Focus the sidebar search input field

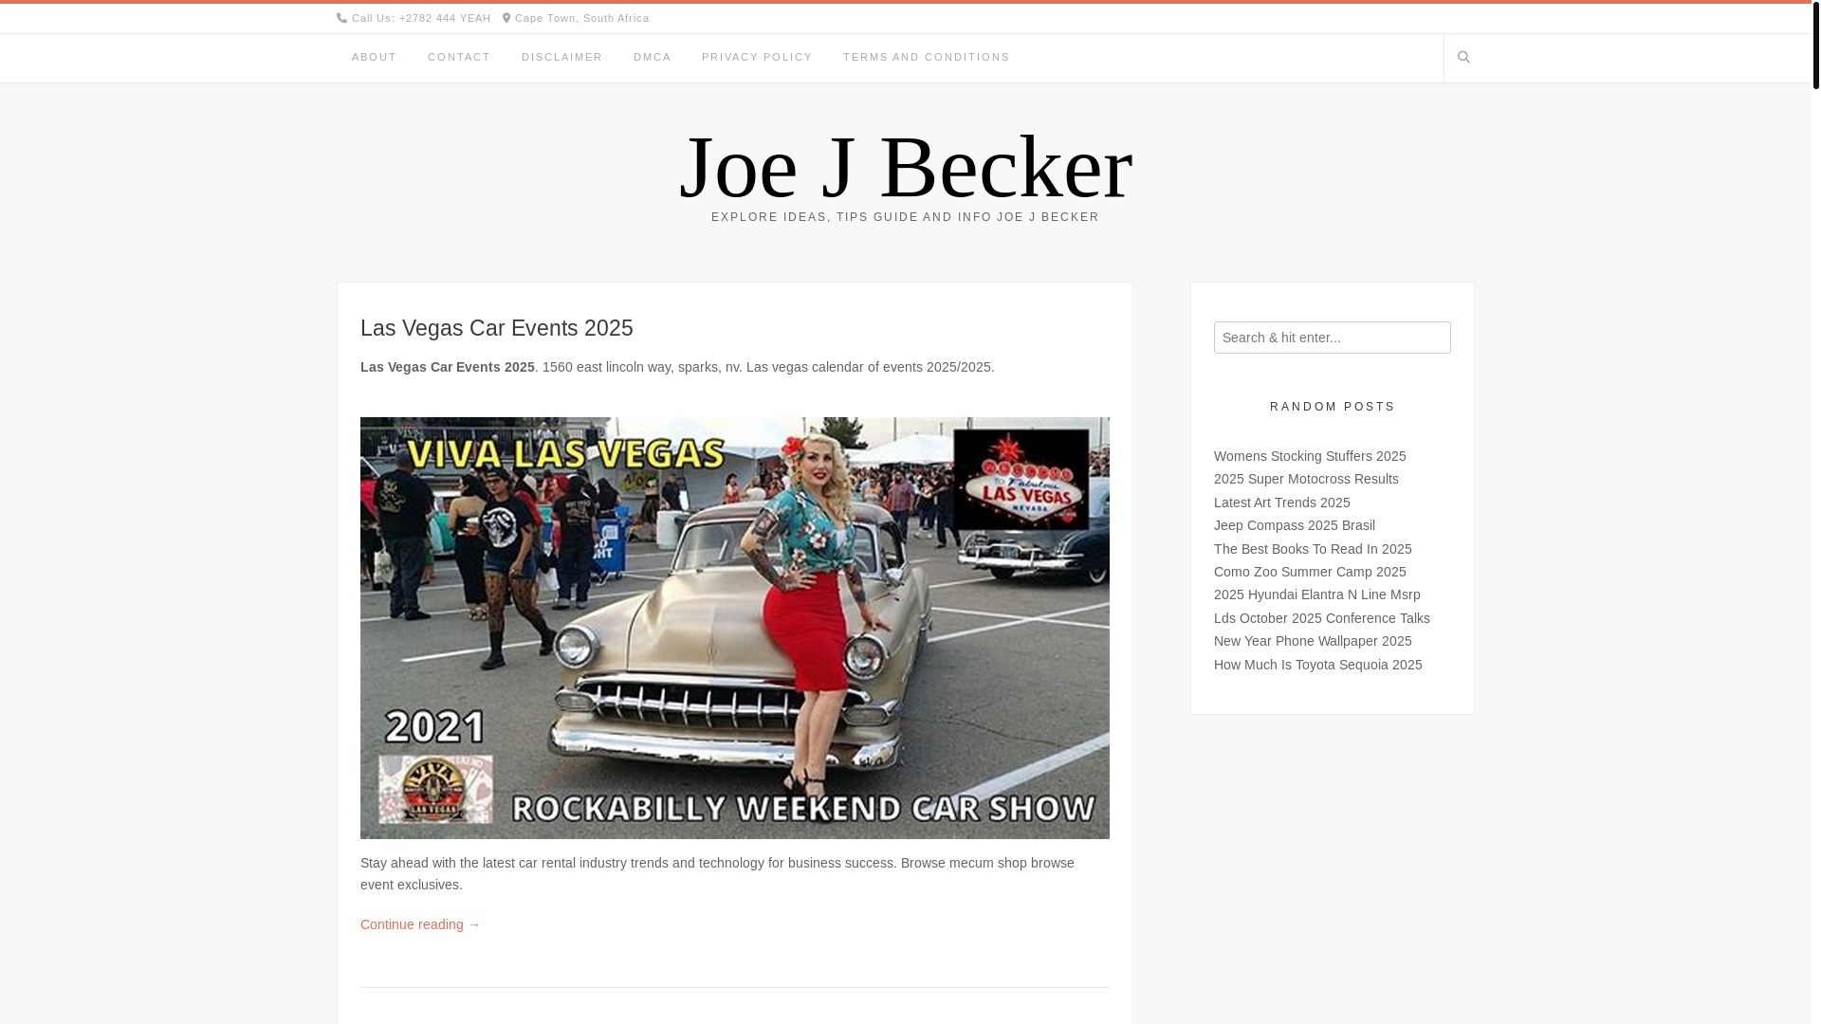tap(1333, 338)
